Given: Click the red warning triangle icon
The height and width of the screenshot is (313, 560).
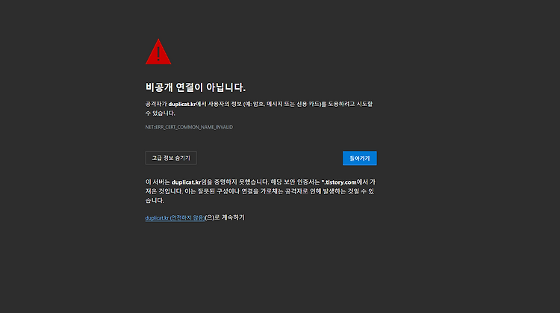Looking at the screenshot, I should pos(158,52).
